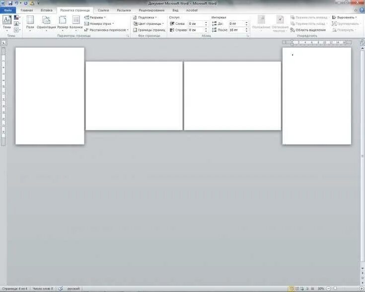Click the Обтекание текстом wrap button

280,23
